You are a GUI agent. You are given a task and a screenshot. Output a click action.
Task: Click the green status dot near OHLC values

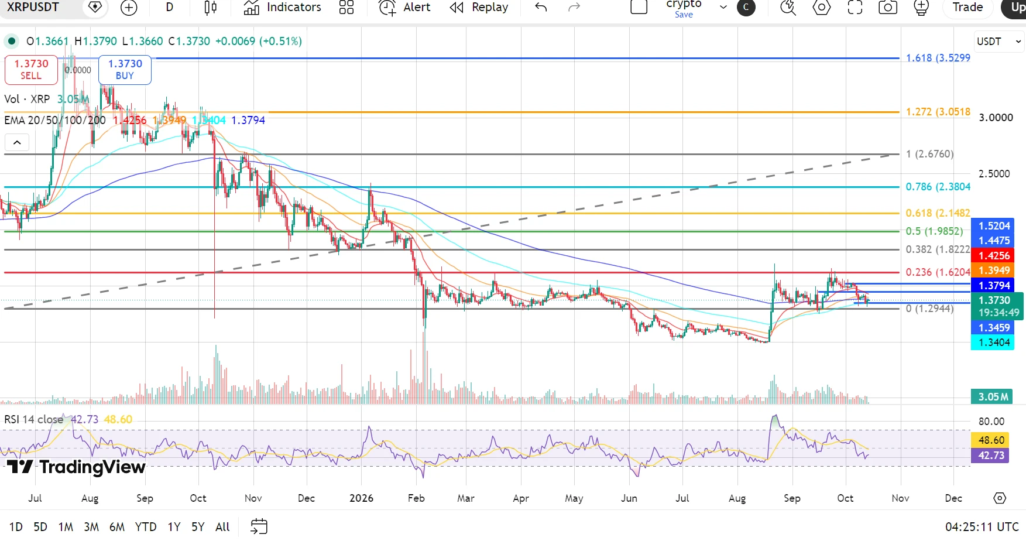11,41
